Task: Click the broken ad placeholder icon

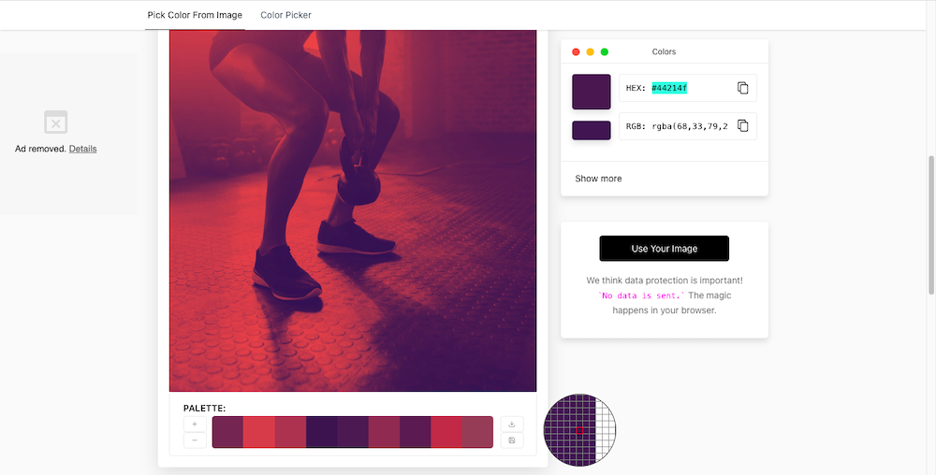Action: click(55, 122)
